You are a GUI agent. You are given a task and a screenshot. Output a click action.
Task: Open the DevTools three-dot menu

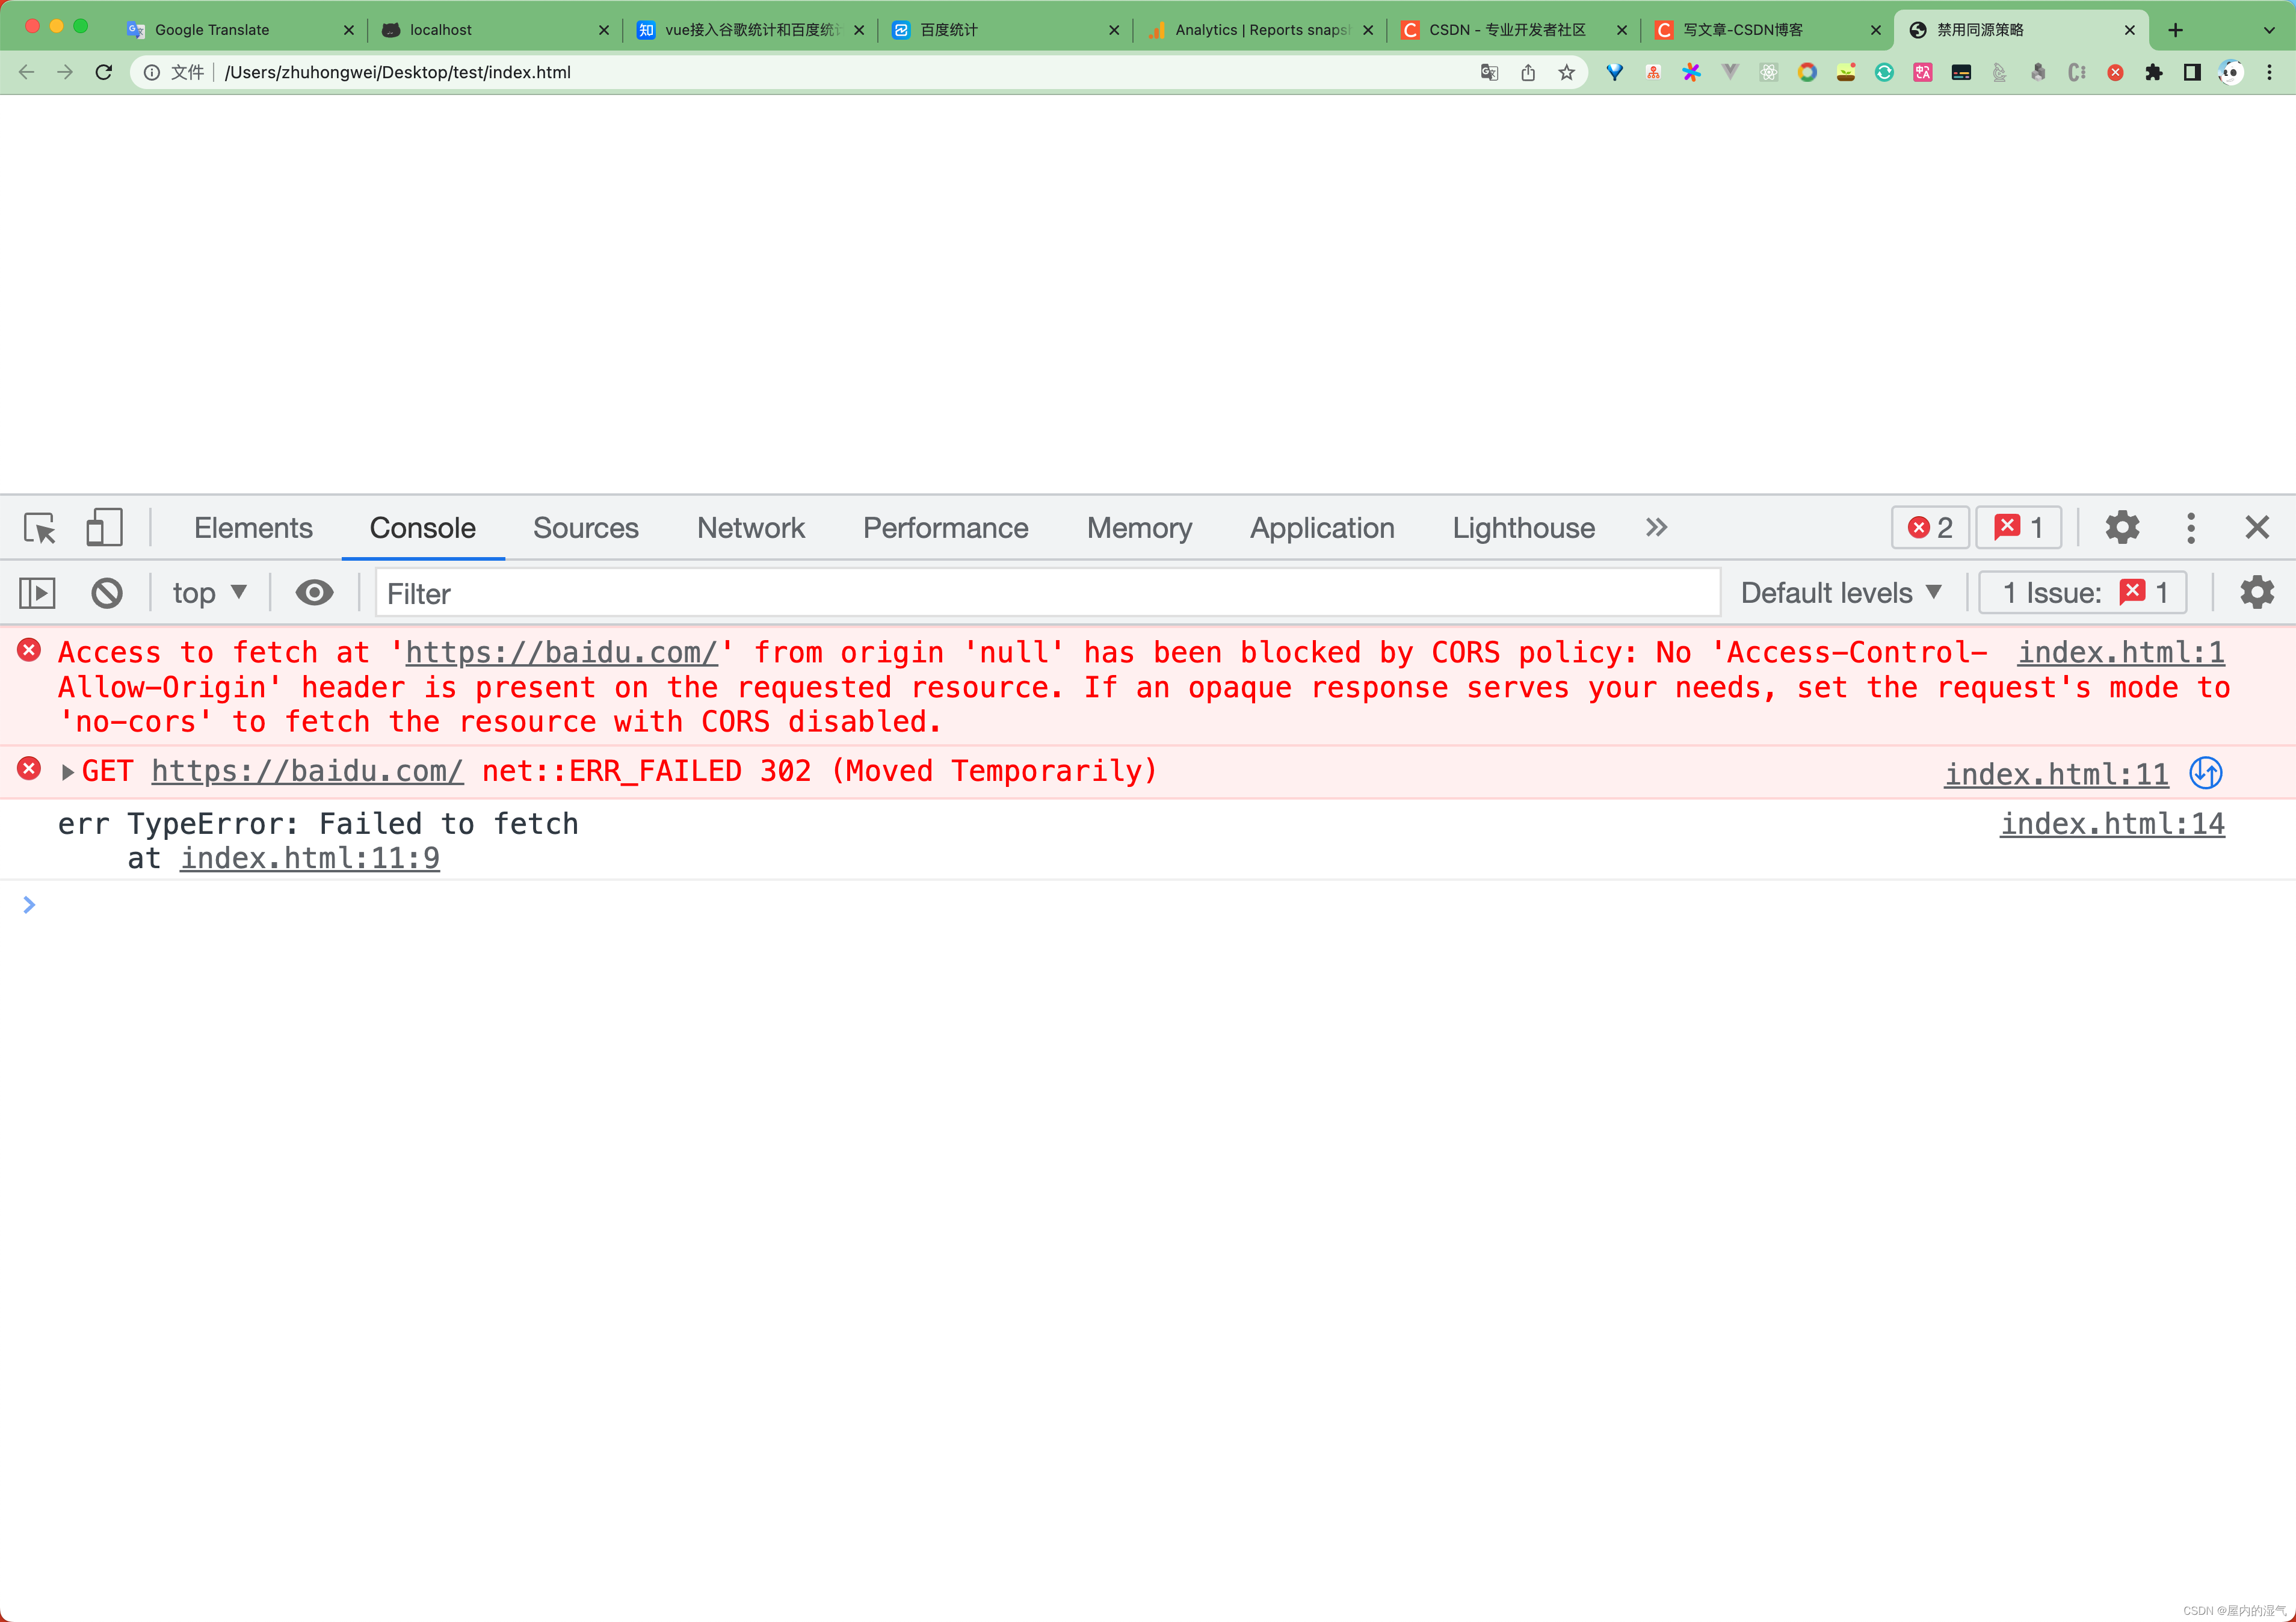(x=2190, y=527)
